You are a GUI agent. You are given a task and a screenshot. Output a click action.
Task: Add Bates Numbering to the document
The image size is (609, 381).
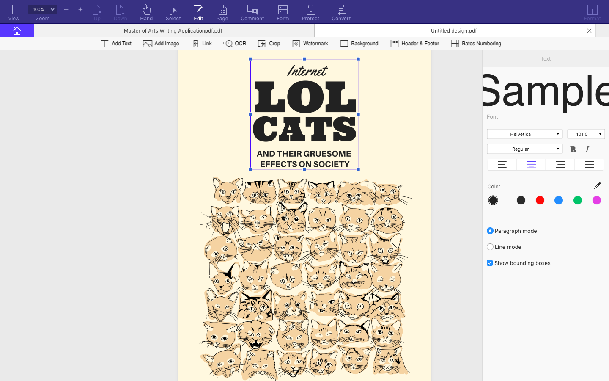click(x=476, y=43)
